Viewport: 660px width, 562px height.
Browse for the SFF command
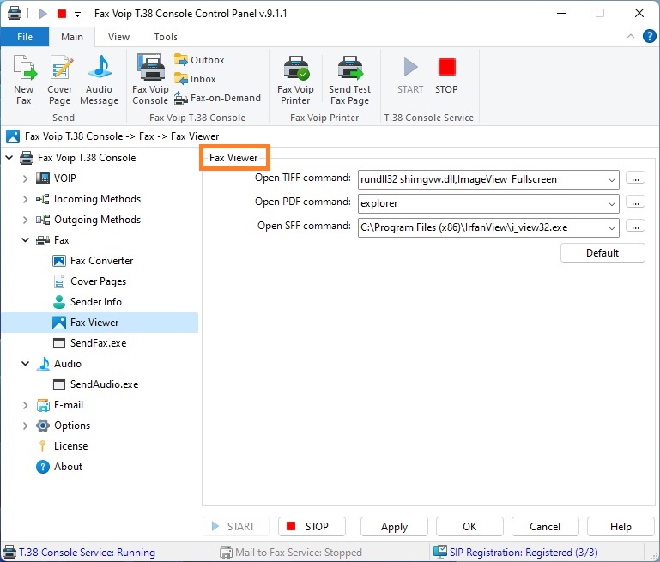point(635,227)
